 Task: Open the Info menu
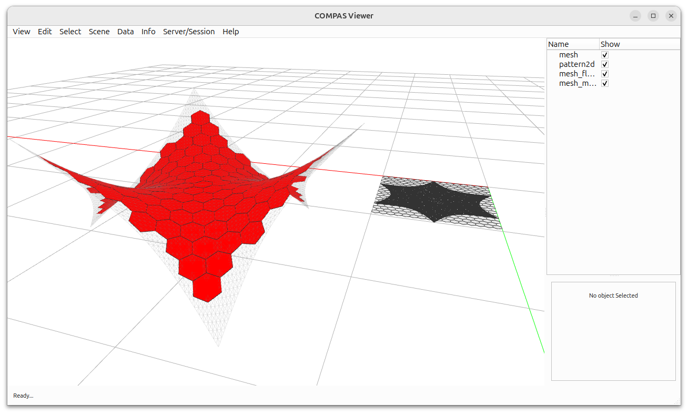point(148,32)
